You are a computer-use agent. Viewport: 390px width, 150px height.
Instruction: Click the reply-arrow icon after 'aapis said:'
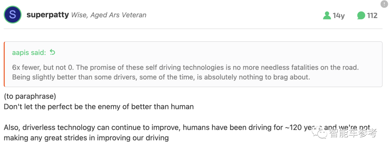tap(52, 52)
